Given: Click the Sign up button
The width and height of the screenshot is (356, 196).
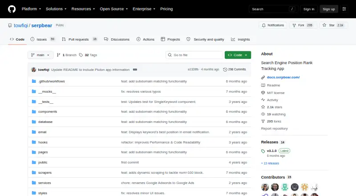Looking at the screenshot, I should [x=329, y=9].
